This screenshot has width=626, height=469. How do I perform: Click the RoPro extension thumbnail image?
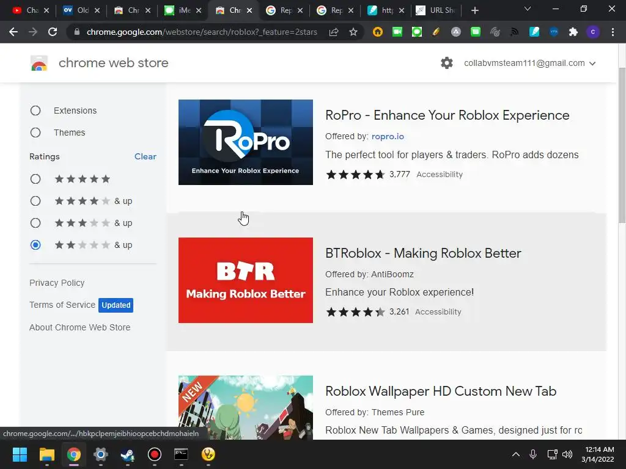[246, 142]
